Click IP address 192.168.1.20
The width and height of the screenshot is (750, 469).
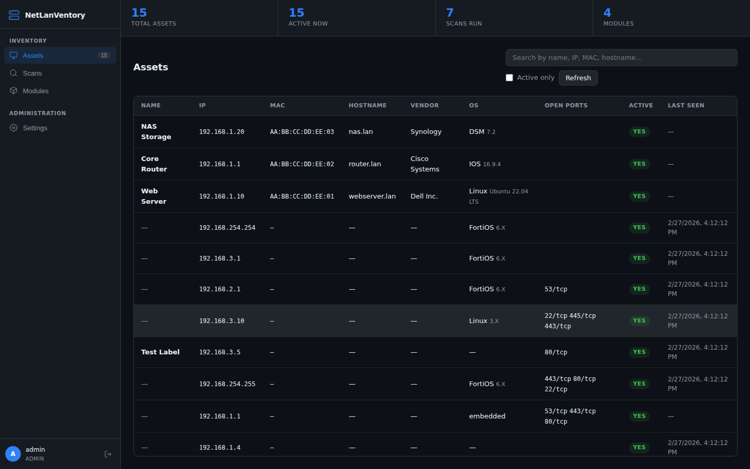click(x=221, y=132)
